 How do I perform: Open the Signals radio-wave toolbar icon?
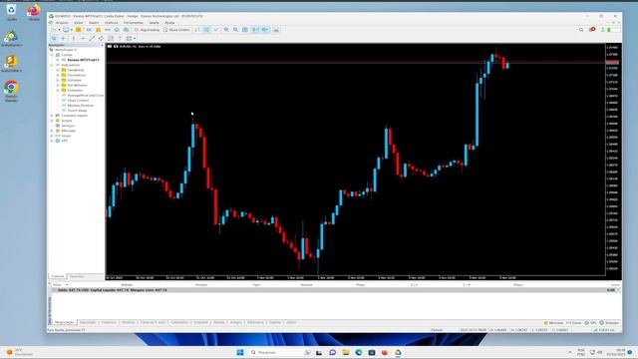point(107,30)
